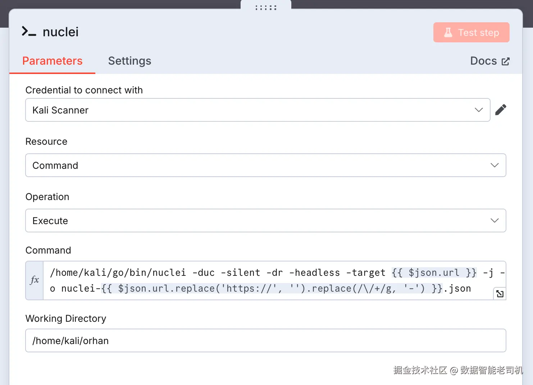This screenshot has width=533, height=385.
Task: Click the nuclei node title text
Action: pyautogui.click(x=60, y=32)
